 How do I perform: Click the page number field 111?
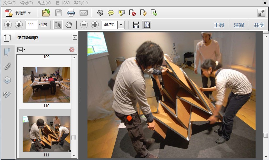point(31,25)
